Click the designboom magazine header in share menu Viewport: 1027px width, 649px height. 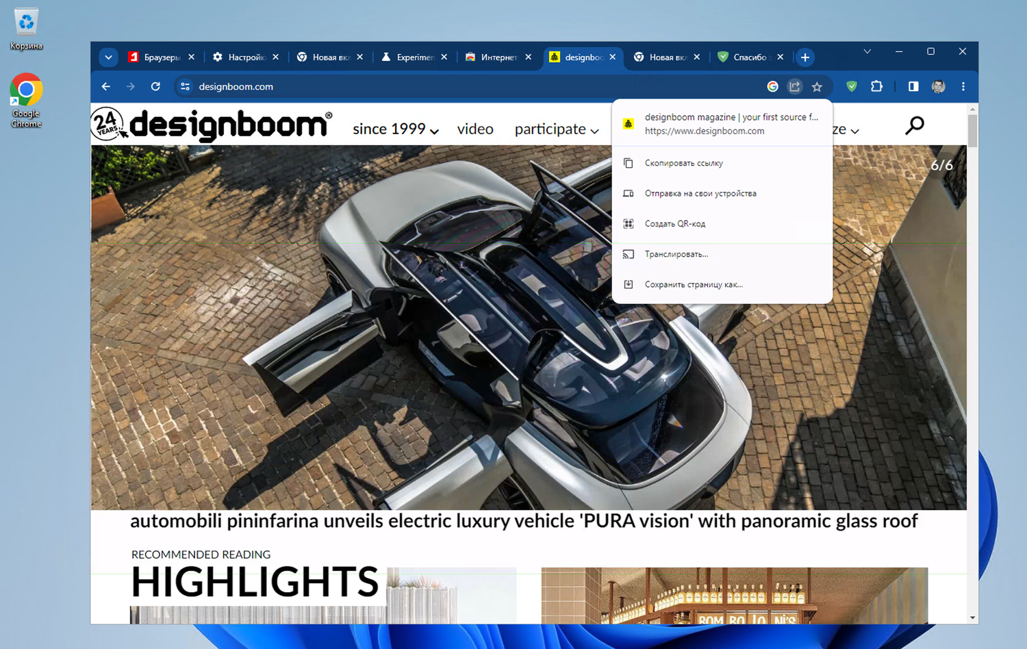722,124
